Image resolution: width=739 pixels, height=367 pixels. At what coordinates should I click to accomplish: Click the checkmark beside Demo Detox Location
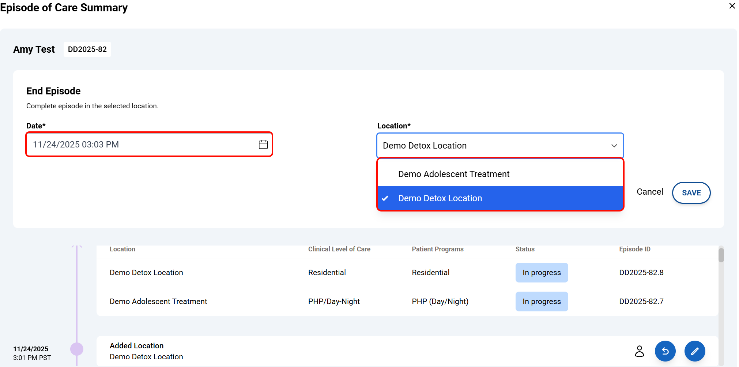click(x=385, y=198)
